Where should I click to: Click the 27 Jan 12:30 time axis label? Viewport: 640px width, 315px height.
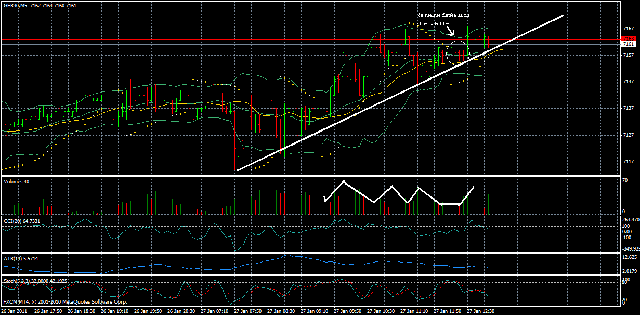pos(481,309)
